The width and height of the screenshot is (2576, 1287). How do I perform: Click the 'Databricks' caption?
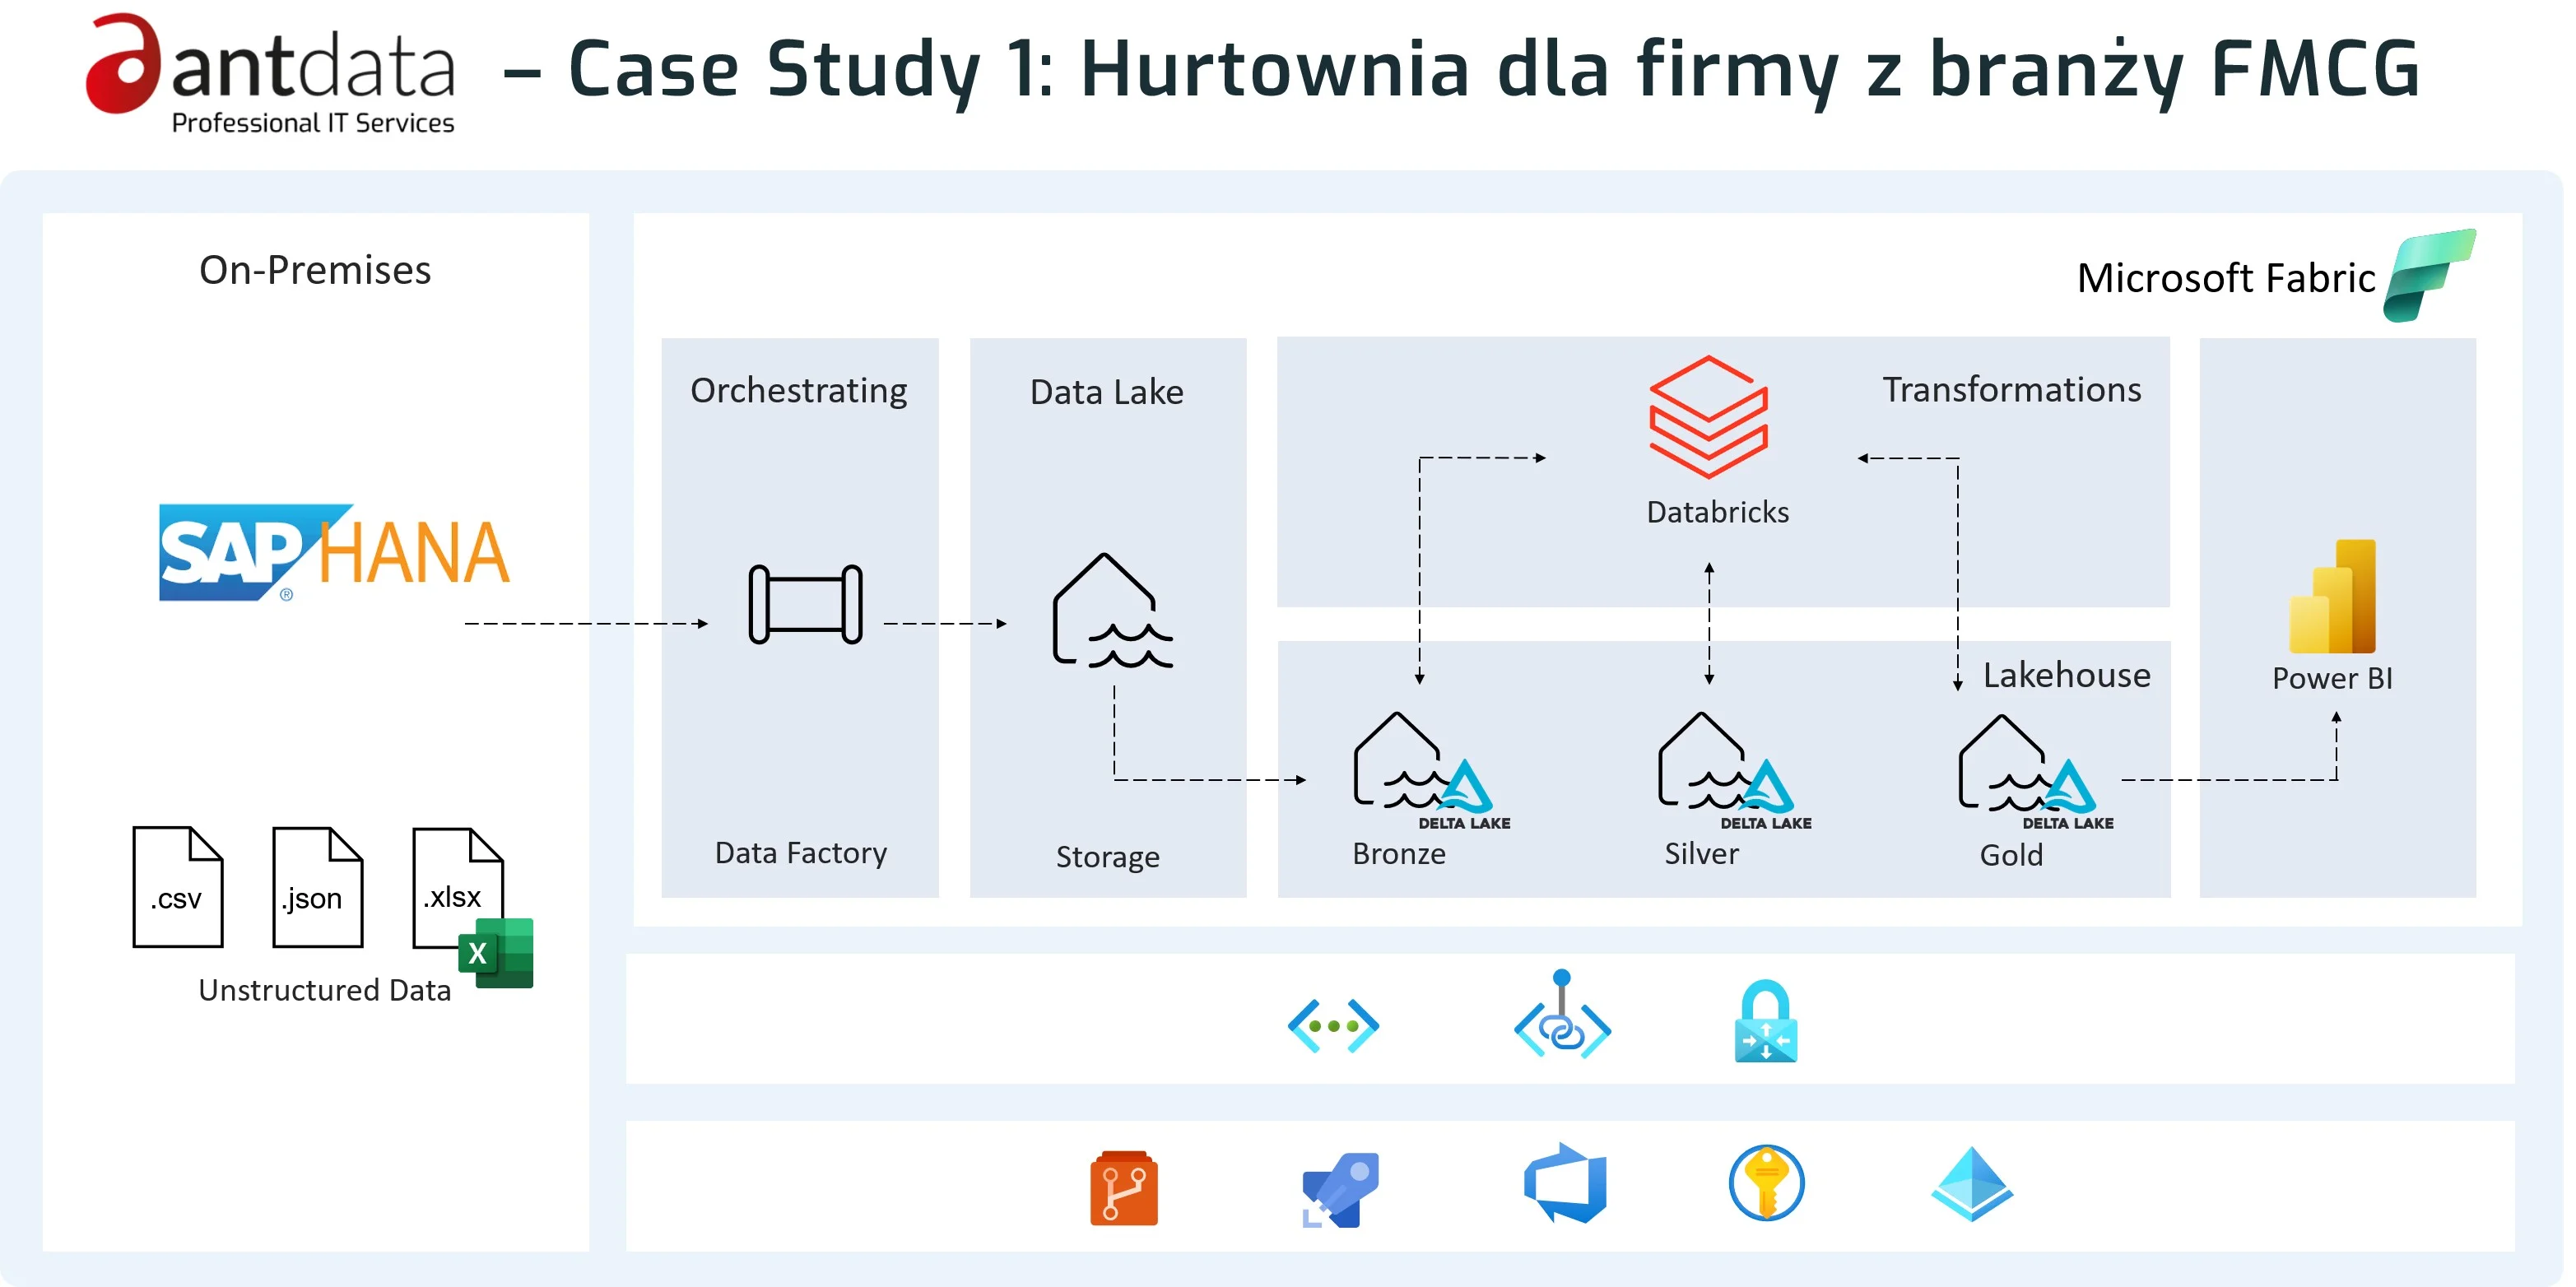[x=1717, y=512]
